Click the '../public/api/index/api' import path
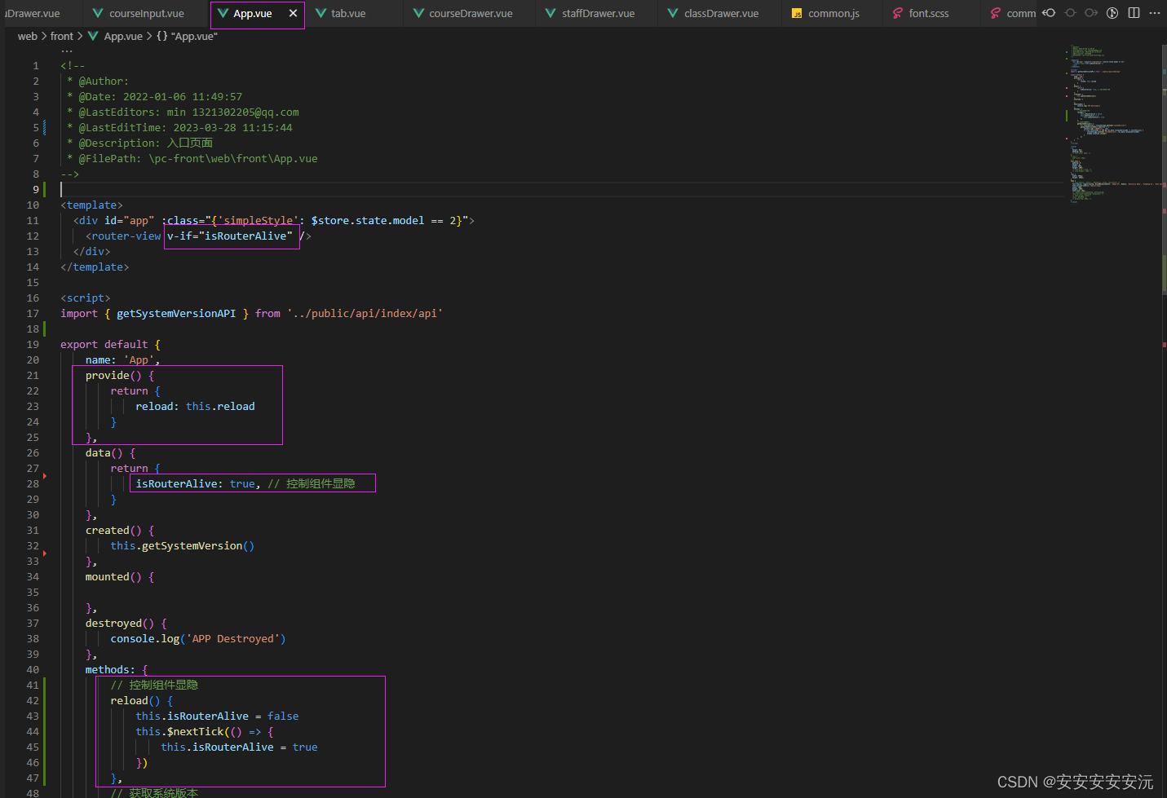 coord(365,313)
